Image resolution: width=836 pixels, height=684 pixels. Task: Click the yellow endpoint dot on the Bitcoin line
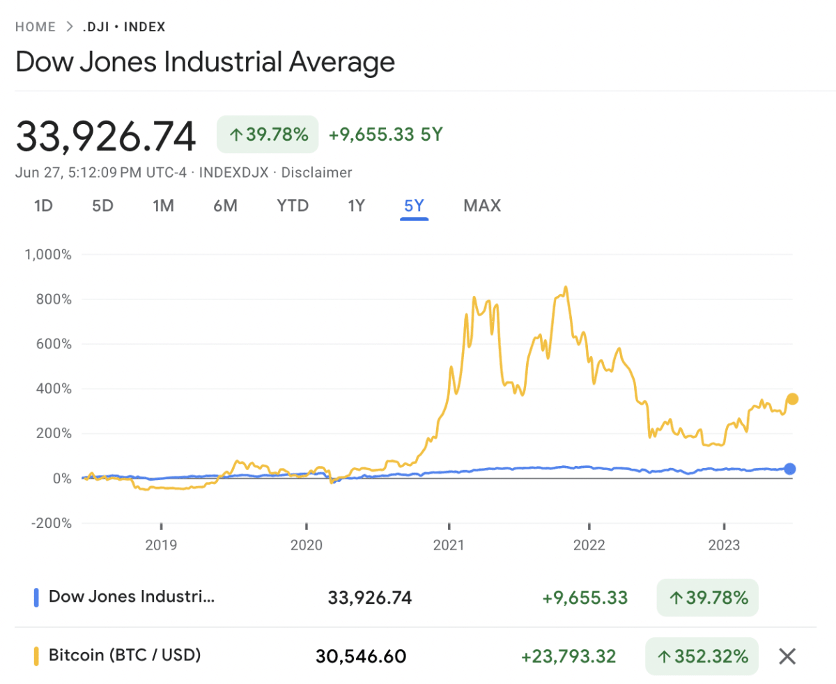pos(793,398)
